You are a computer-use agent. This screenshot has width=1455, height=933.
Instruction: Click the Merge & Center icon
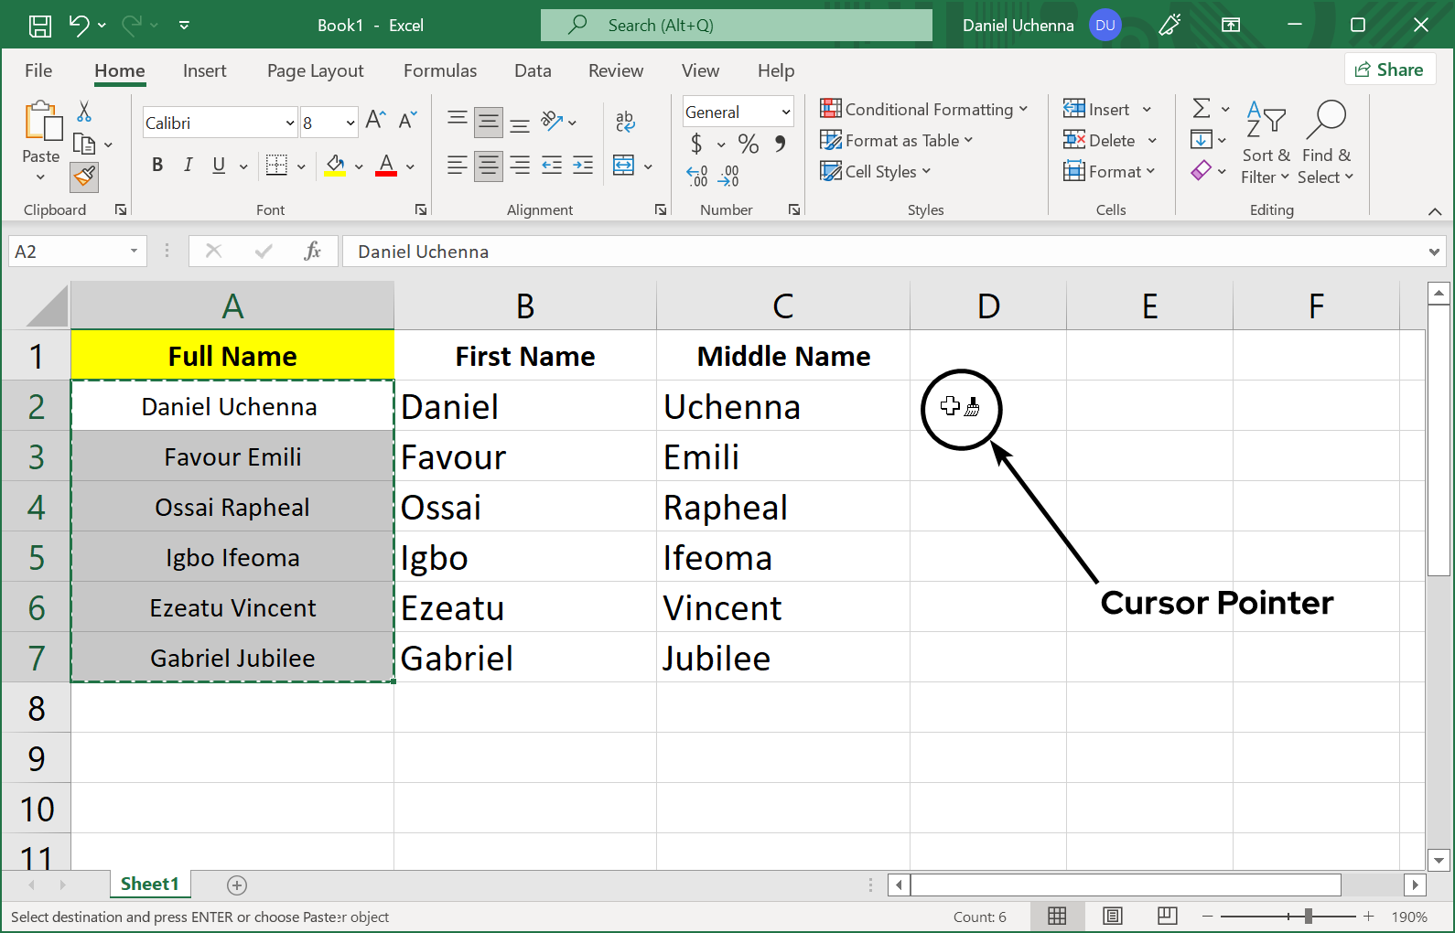pos(624,166)
